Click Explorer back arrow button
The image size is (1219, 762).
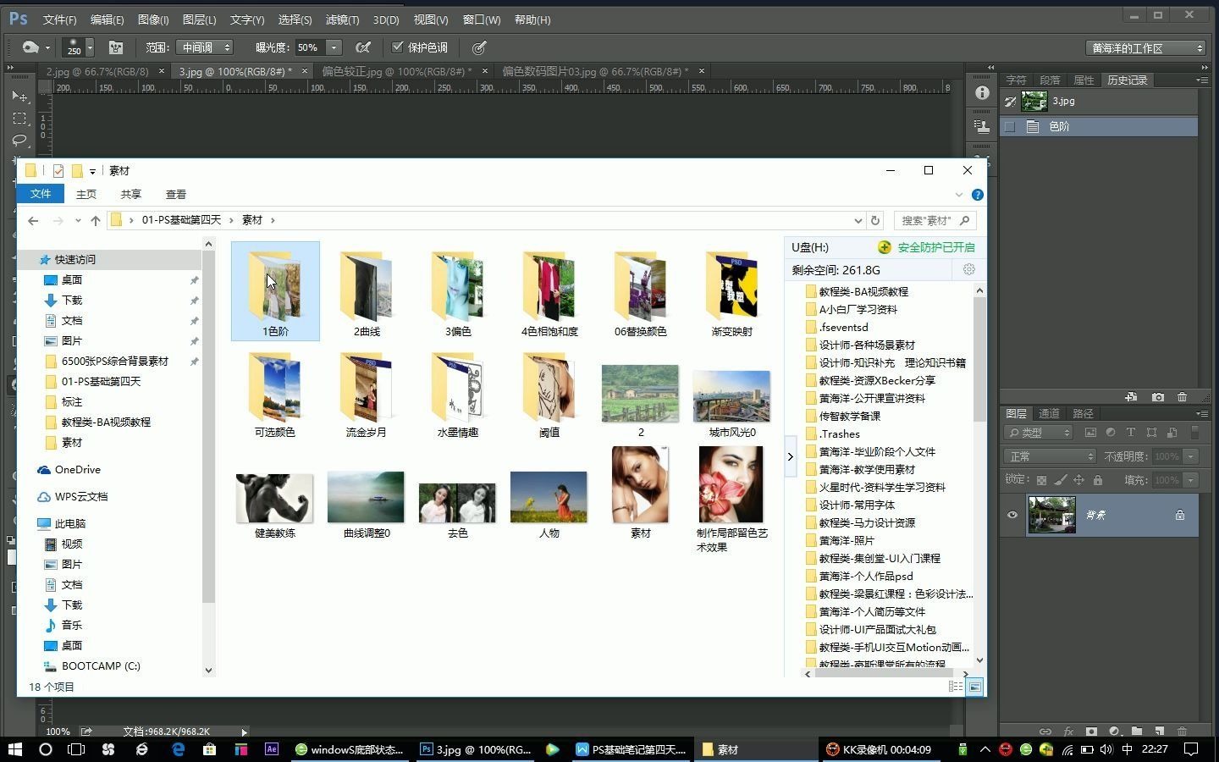click(x=33, y=220)
